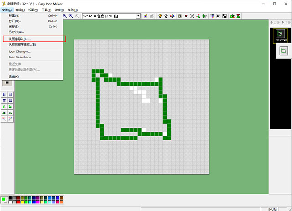
Task: Click the color replace tool icon
Action: [x=5, y=118]
